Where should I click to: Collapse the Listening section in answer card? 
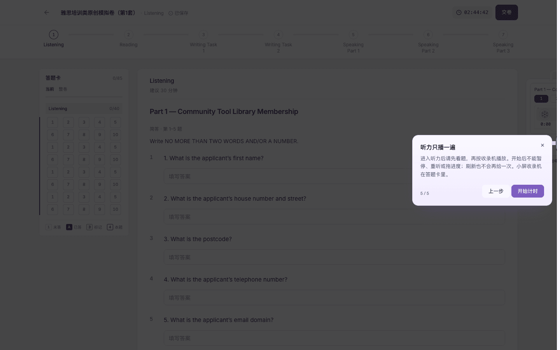coord(84,108)
